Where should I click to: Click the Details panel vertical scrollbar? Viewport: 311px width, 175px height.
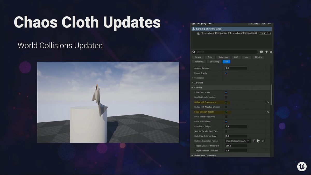coord(271,95)
